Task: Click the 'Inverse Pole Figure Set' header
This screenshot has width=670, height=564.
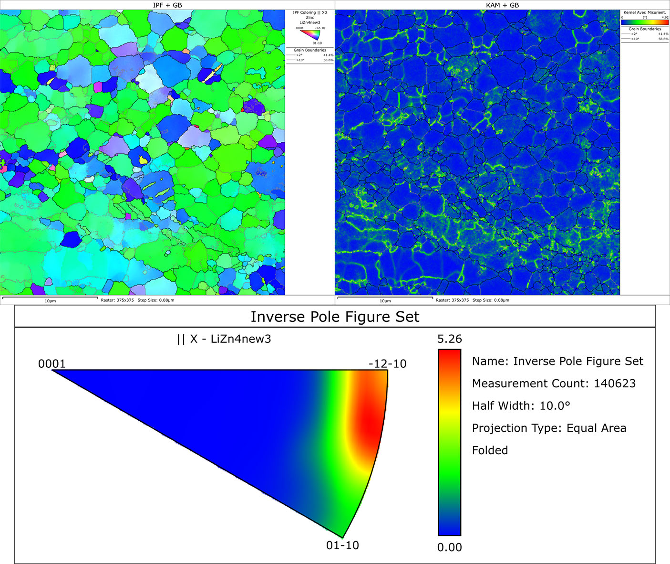Action: pos(335,317)
